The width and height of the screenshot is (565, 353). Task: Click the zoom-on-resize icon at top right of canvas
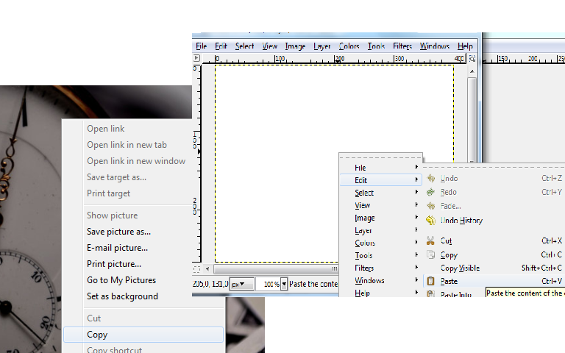point(472,58)
